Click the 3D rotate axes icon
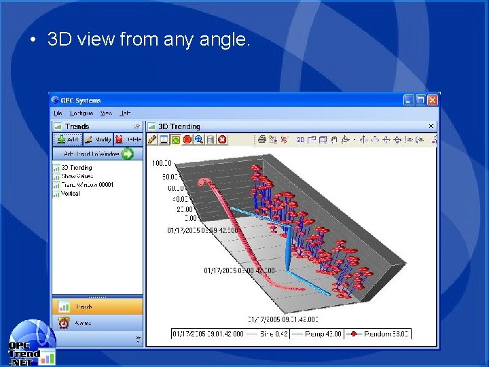The image size is (489, 367). point(345,139)
